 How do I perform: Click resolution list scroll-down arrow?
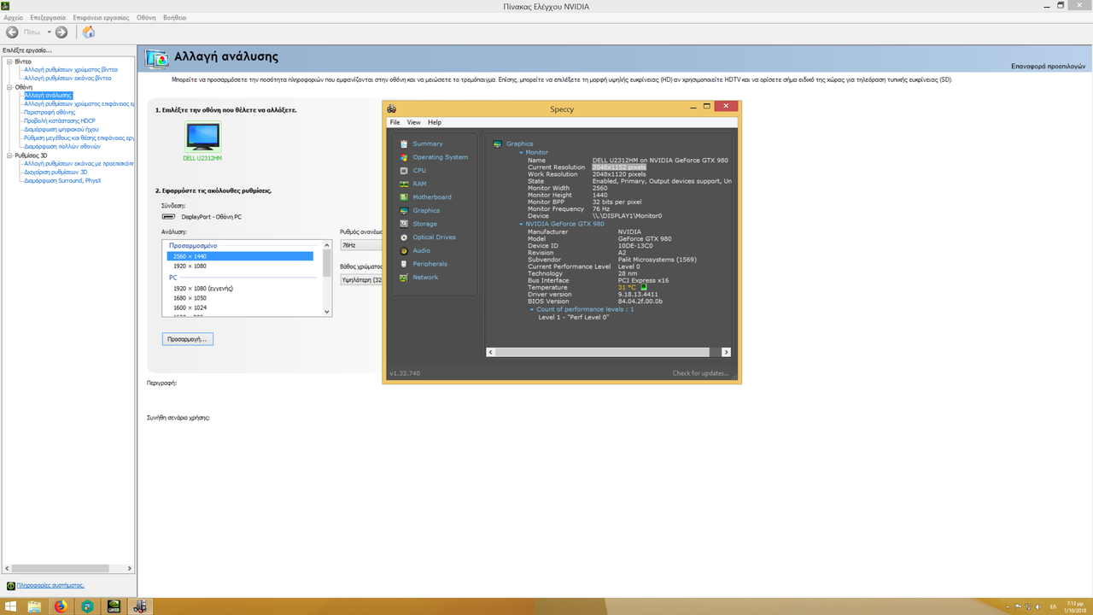pyautogui.click(x=326, y=312)
